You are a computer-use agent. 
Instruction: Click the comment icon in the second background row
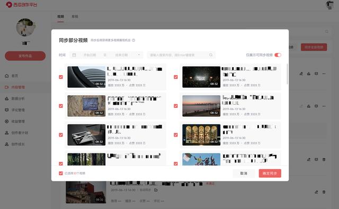tap(316, 106)
